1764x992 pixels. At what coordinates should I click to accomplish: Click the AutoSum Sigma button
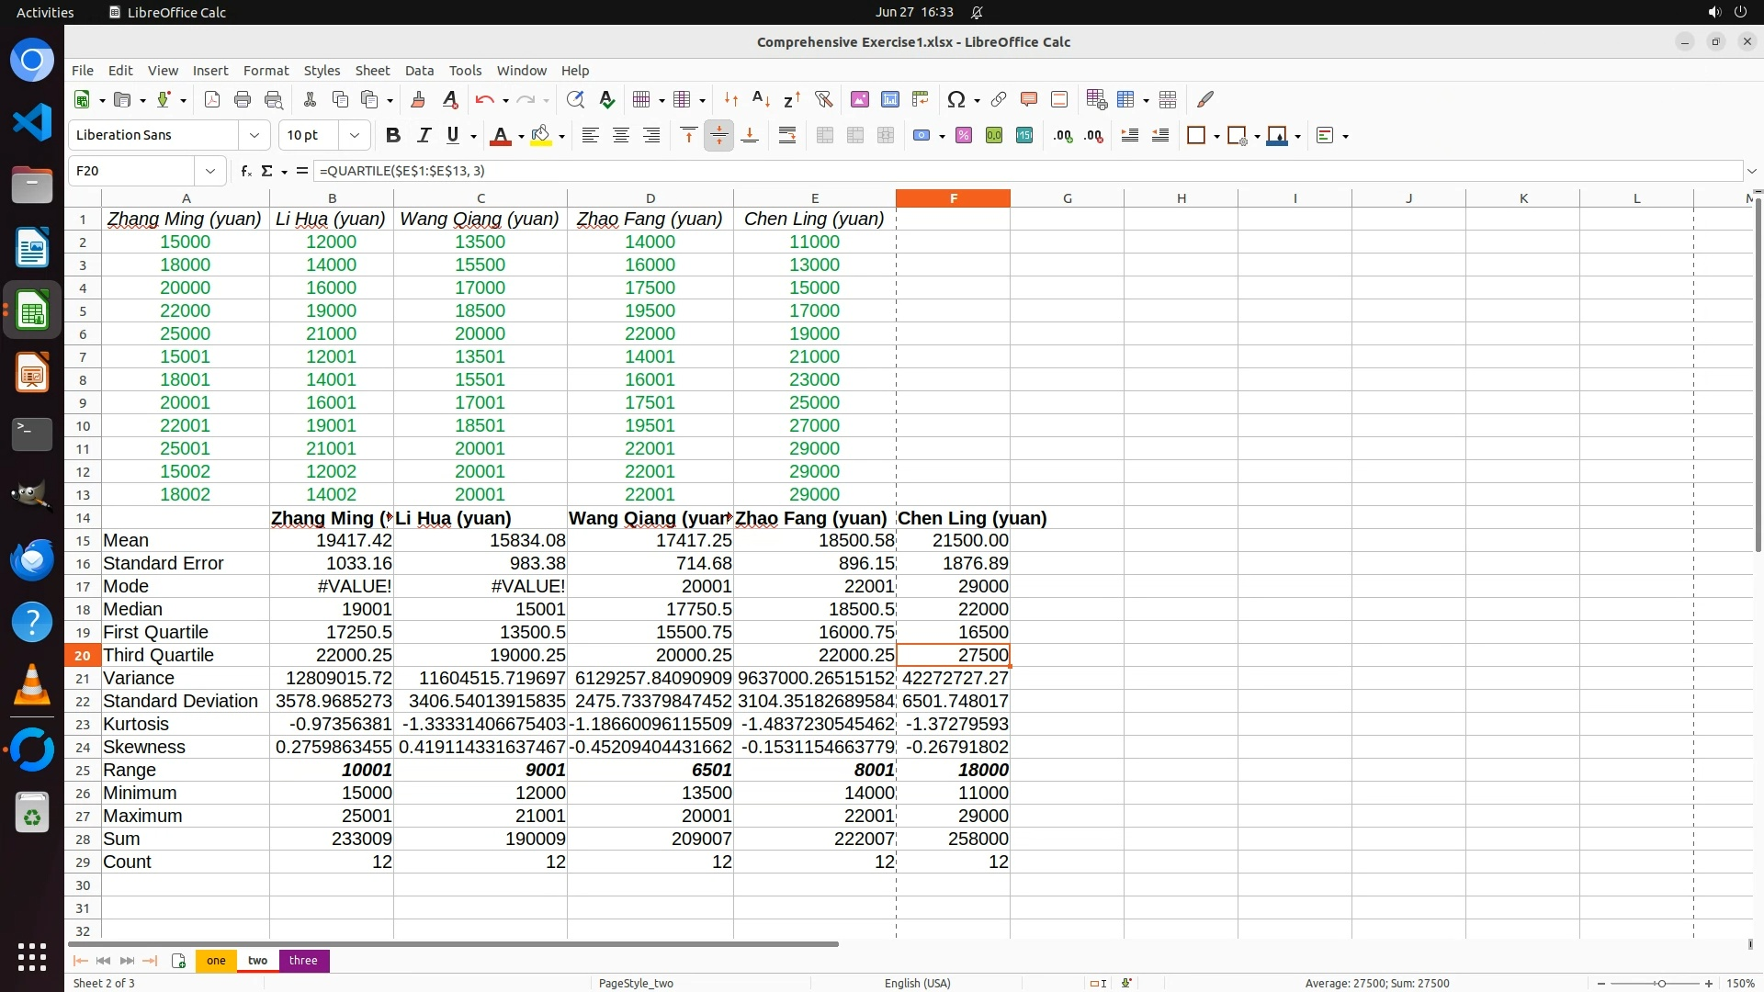[267, 171]
